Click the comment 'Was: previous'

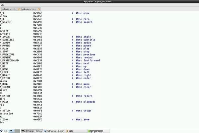point(86,55)
